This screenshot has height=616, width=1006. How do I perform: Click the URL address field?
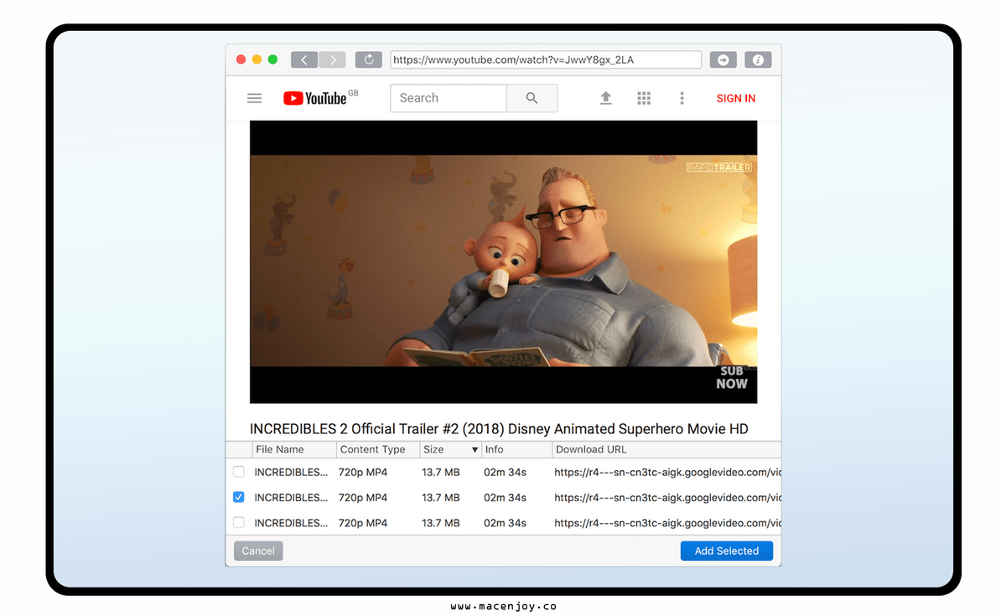pyautogui.click(x=546, y=60)
